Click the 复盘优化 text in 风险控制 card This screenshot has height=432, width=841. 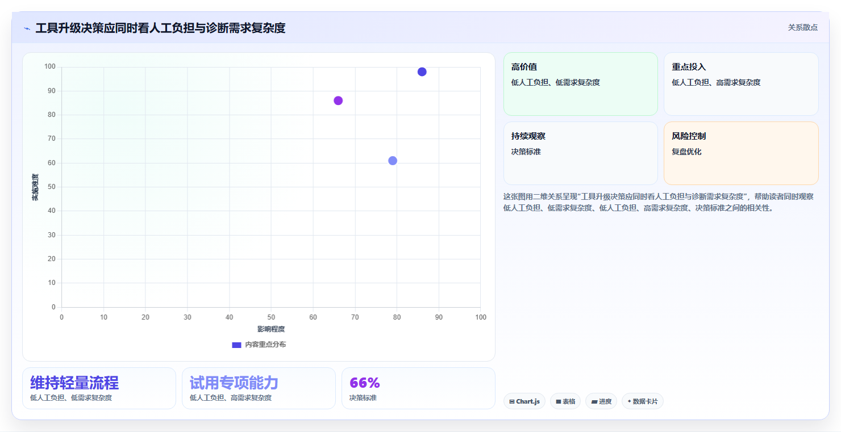point(686,152)
